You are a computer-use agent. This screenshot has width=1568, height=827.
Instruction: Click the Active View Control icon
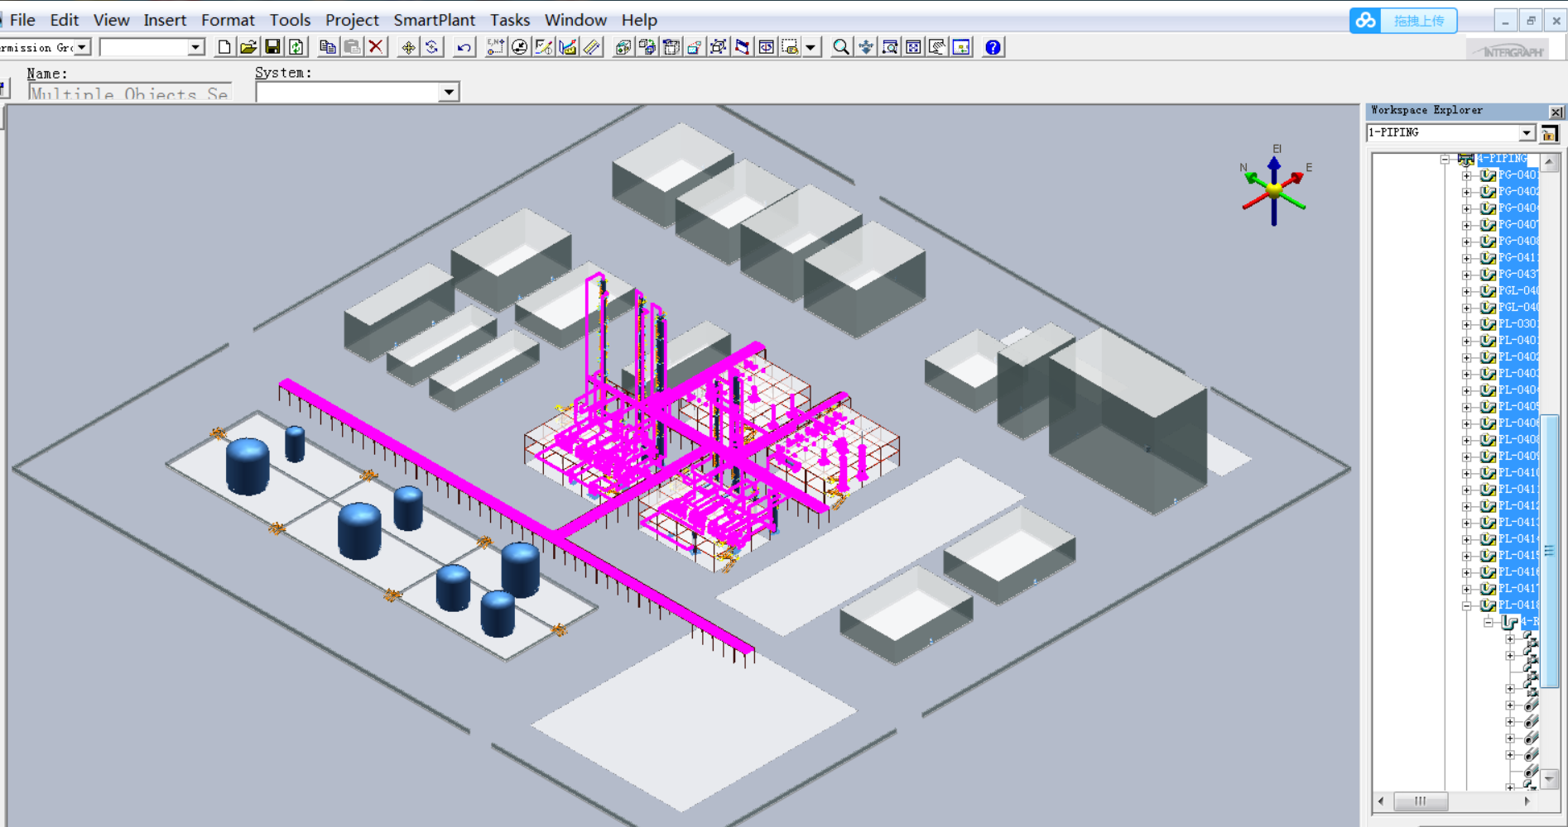pyautogui.click(x=961, y=47)
